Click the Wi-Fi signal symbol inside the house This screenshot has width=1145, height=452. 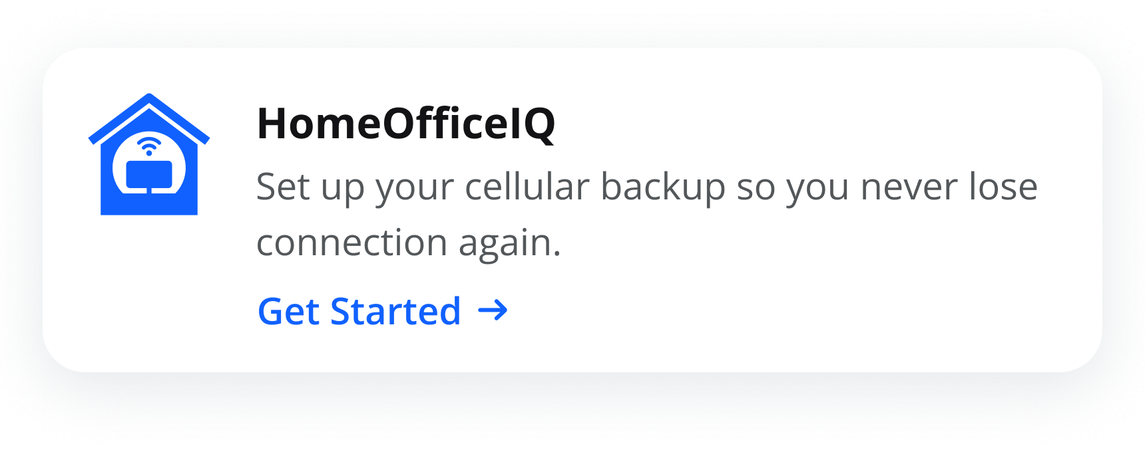point(149,145)
